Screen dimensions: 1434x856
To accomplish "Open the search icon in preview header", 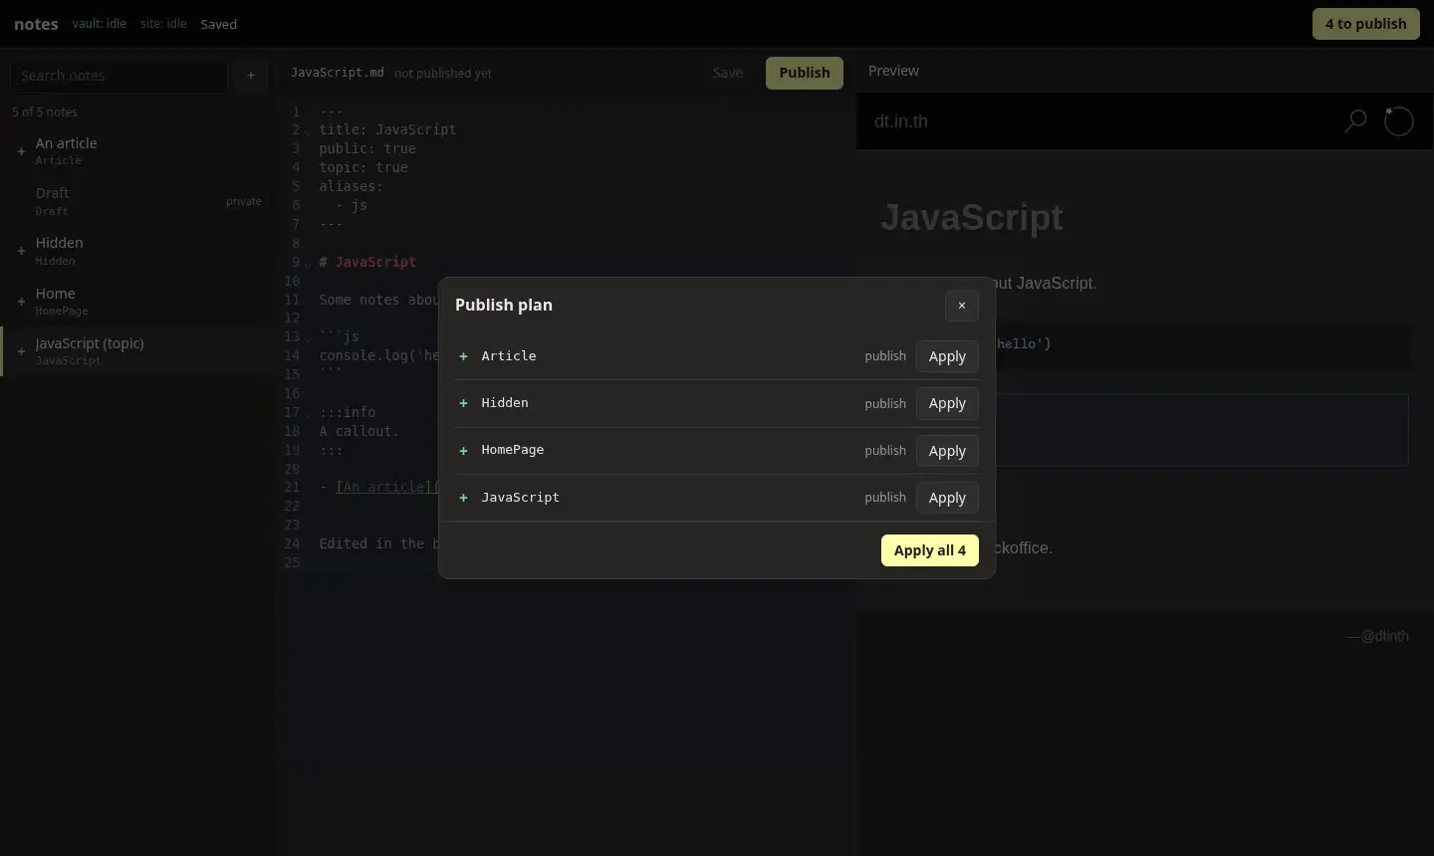I will point(1355,121).
